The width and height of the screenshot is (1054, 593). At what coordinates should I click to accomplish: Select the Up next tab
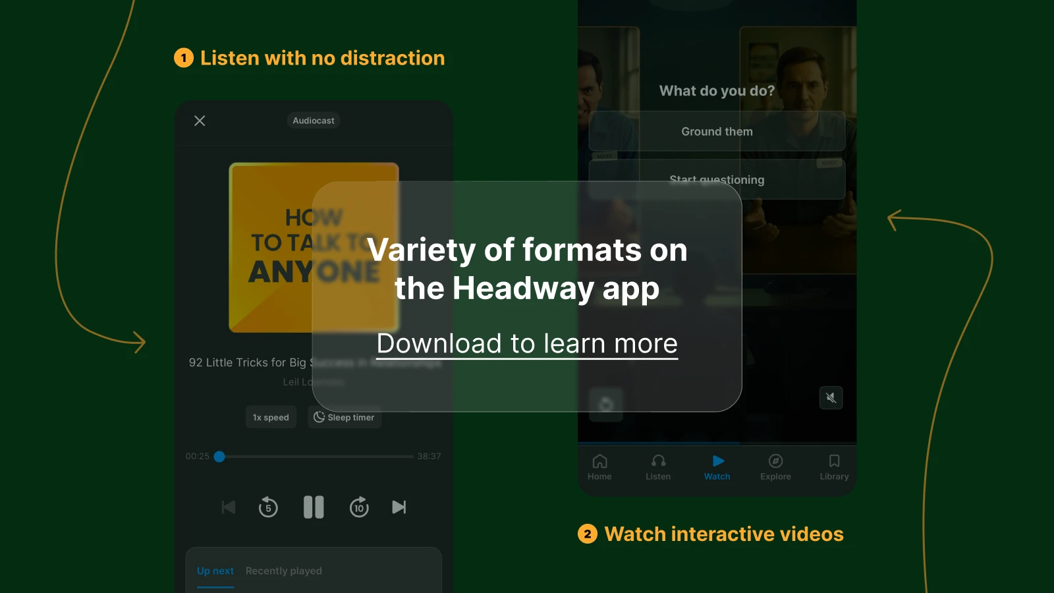215,571
